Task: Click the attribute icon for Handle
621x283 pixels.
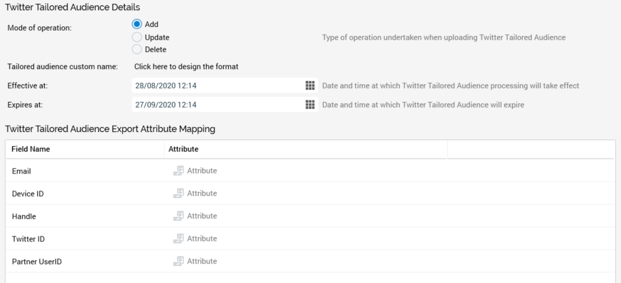Action: point(178,216)
